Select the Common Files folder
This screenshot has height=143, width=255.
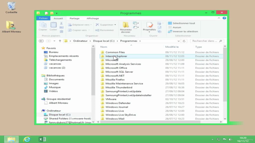tap(115, 52)
